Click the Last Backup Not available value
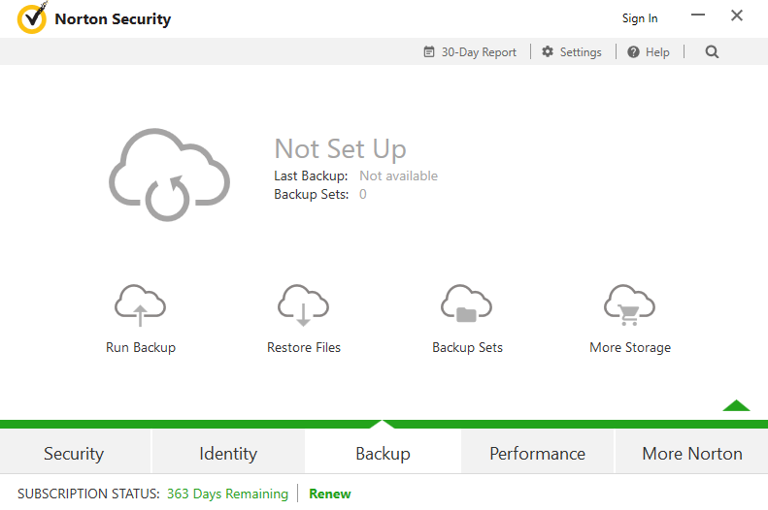This screenshot has width=768, height=510. (398, 176)
